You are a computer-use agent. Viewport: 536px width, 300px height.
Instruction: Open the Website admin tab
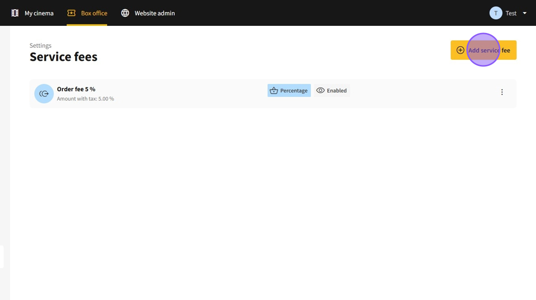pyautogui.click(x=155, y=13)
